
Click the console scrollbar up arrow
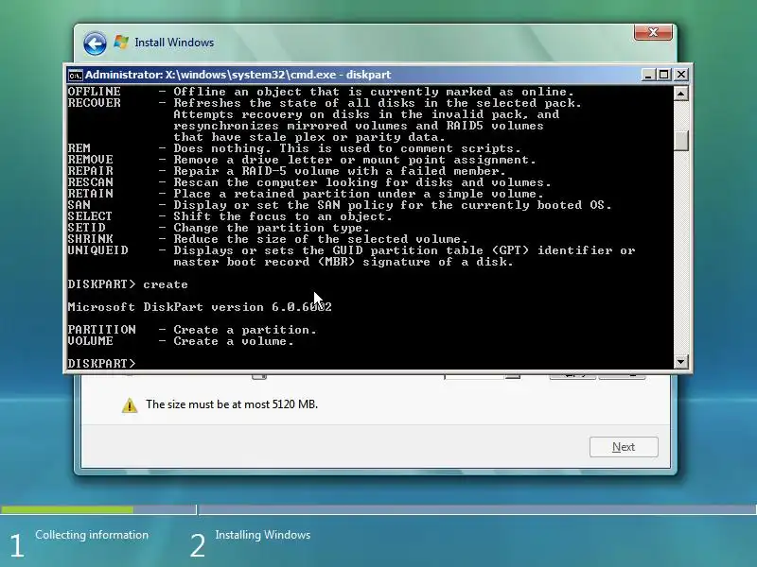pos(680,94)
